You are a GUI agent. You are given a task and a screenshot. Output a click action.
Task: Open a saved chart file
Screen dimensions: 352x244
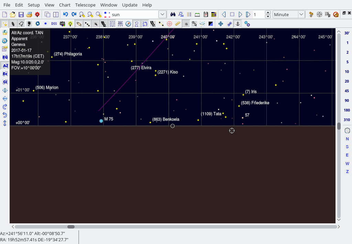[x=13, y=14]
